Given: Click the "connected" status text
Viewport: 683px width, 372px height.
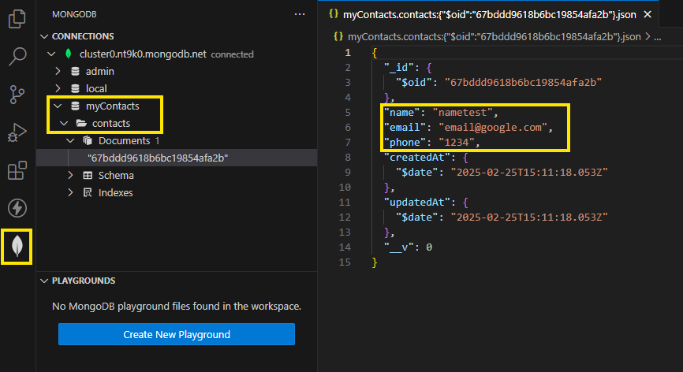Looking at the screenshot, I should [232, 54].
